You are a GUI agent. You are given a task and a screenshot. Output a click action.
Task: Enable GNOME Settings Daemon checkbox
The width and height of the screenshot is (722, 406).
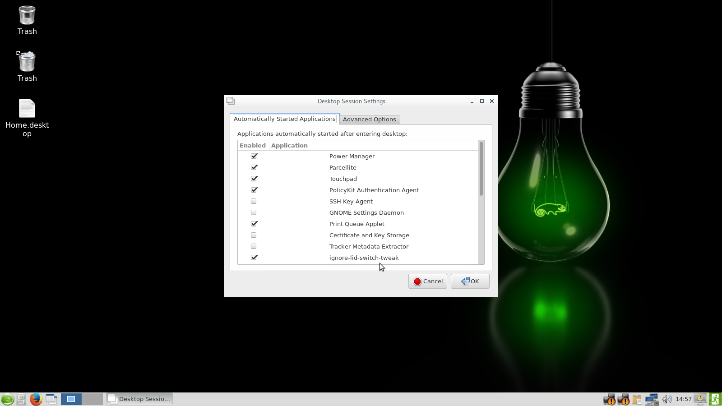coord(254,212)
